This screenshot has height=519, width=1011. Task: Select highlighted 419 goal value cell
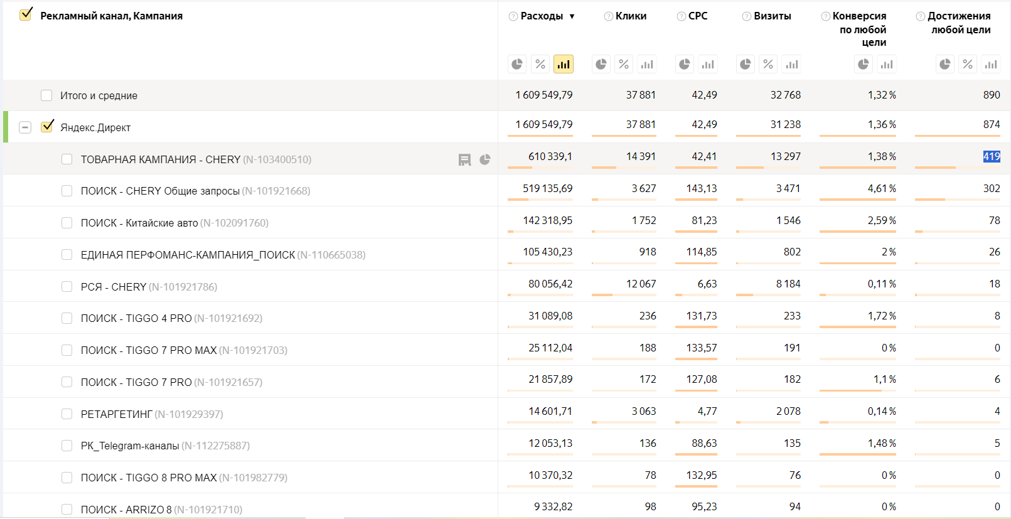point(992,156)
